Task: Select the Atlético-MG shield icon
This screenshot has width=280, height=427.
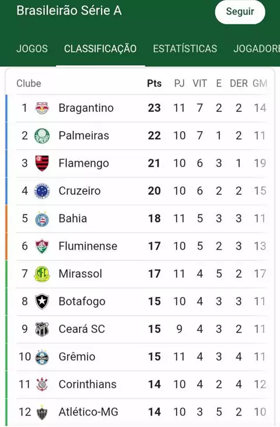Action: pos(42,412)
